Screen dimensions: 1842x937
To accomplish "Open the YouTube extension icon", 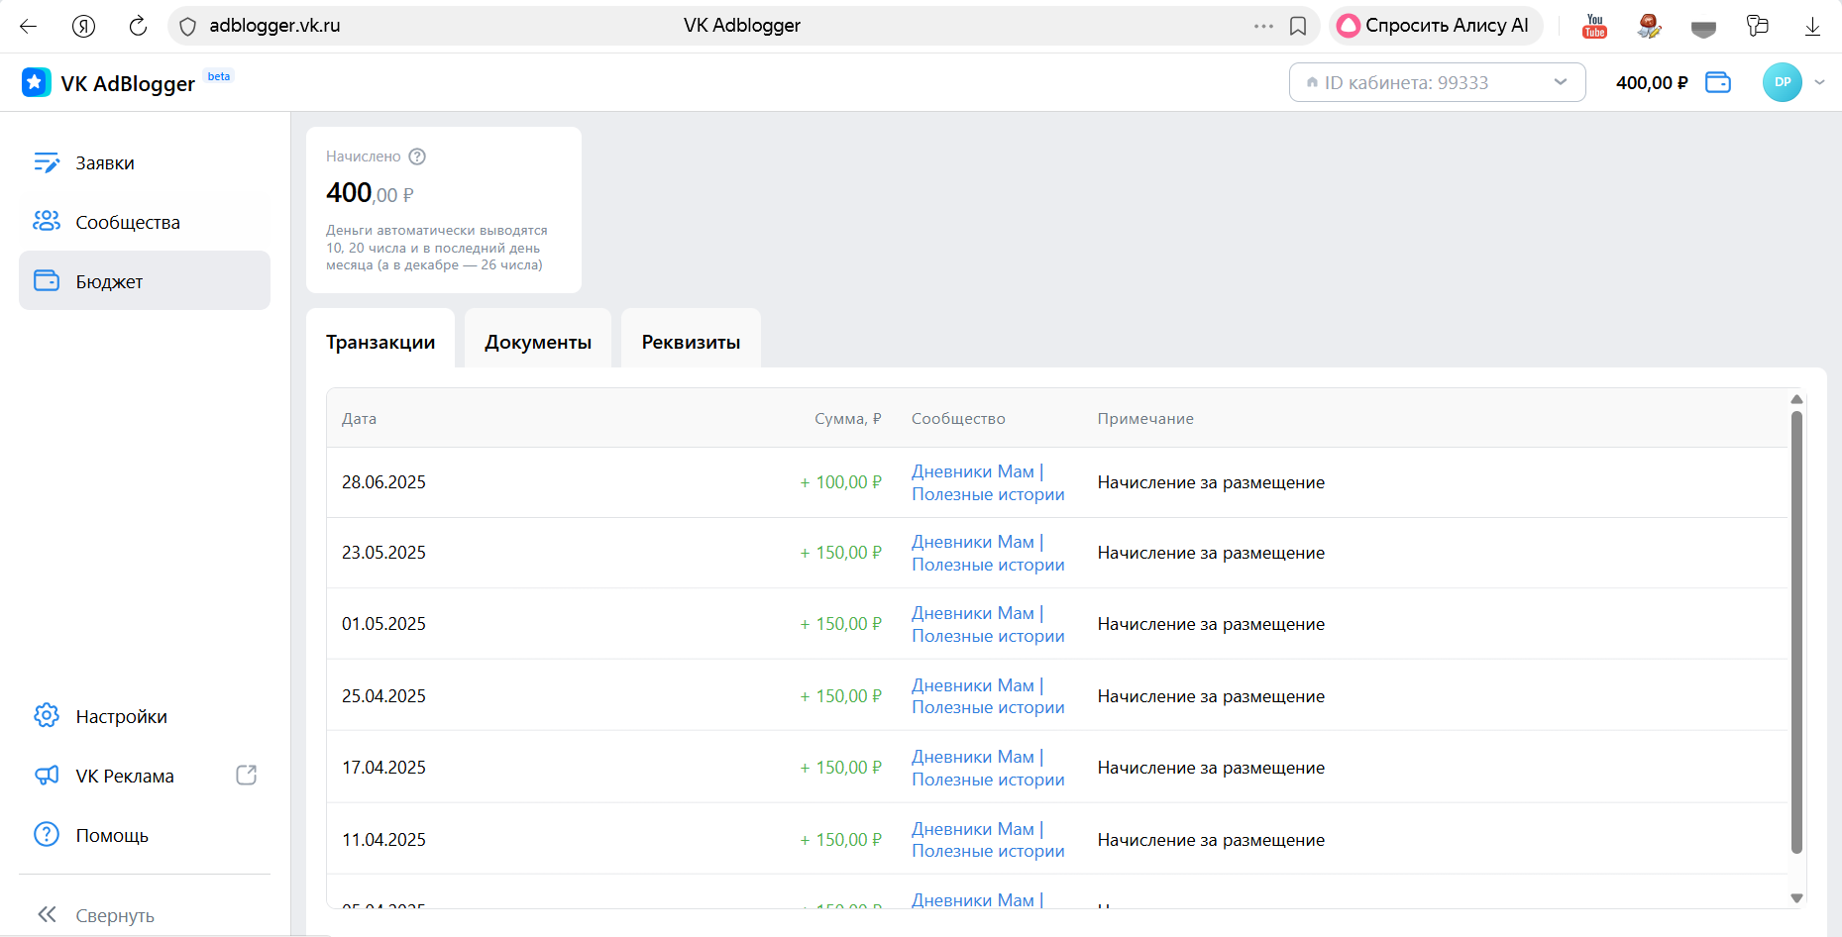I will click(x=1594, y=26).
